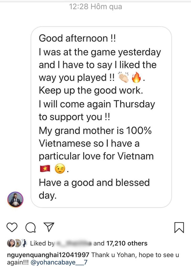Click the Have a good and blessed line
The width and height of the screenshot is (191, 269).
(x=94, y=183)
